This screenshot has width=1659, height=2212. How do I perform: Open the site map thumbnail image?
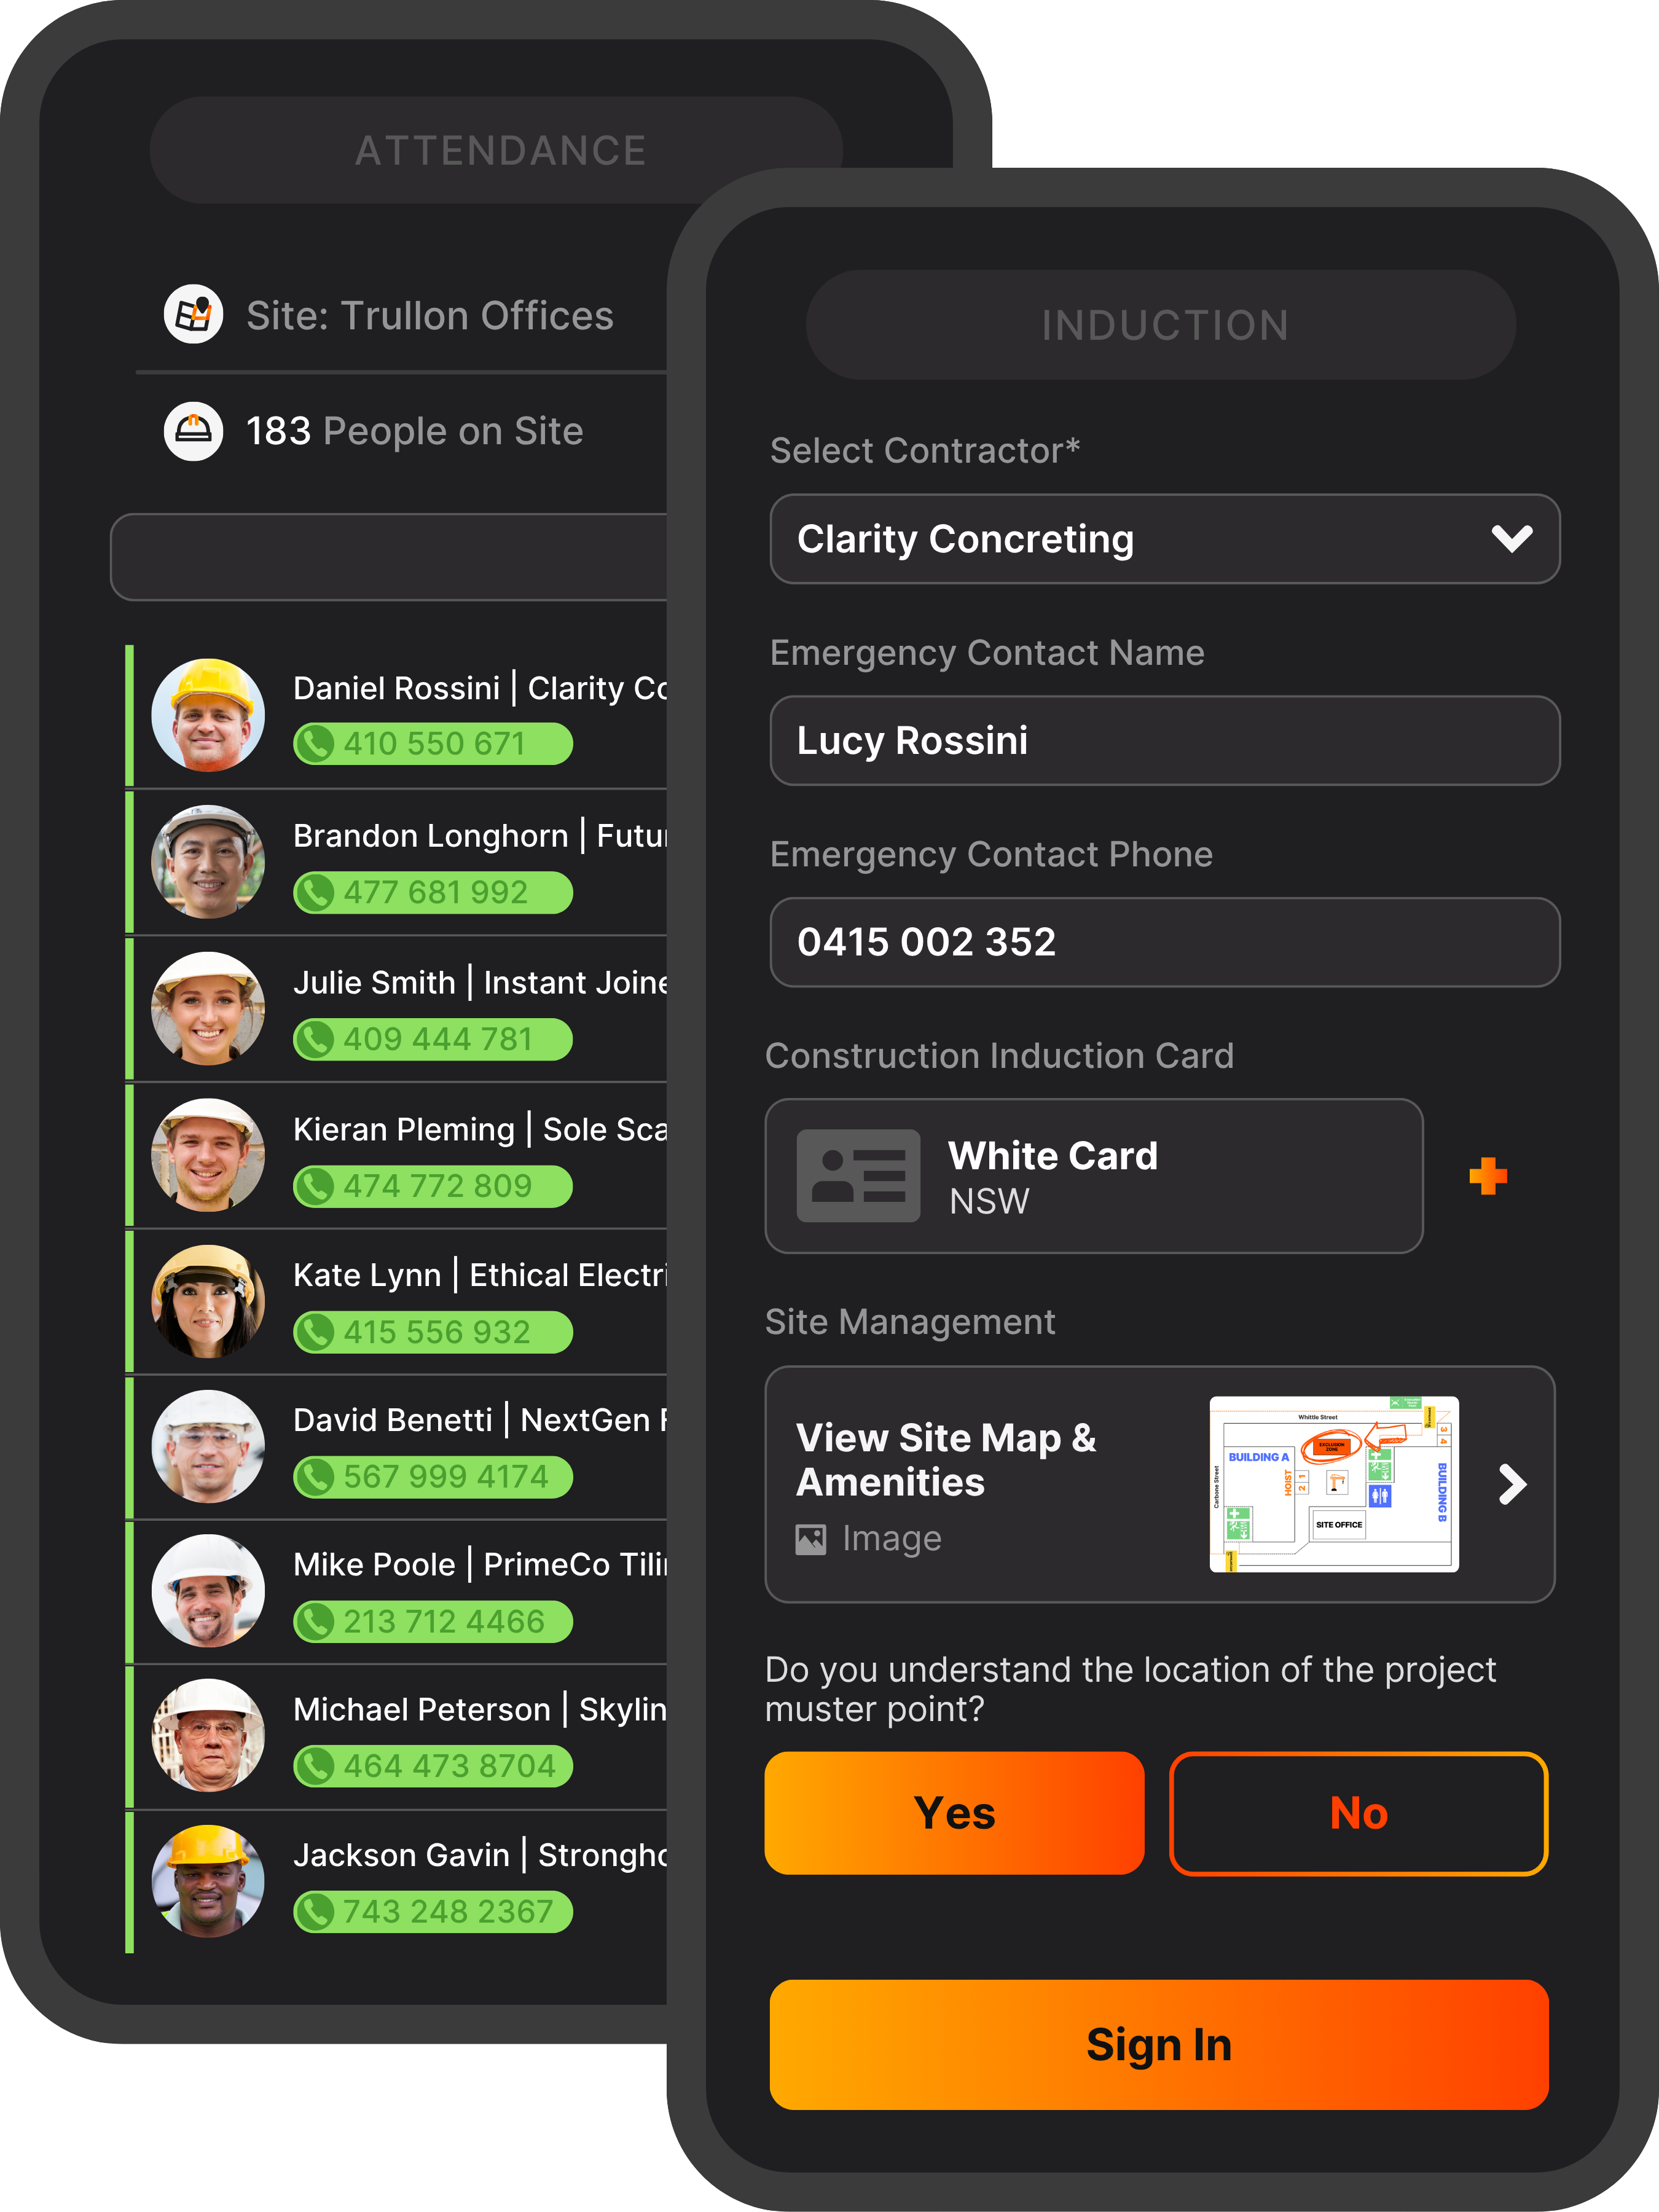[1334, 1484]
